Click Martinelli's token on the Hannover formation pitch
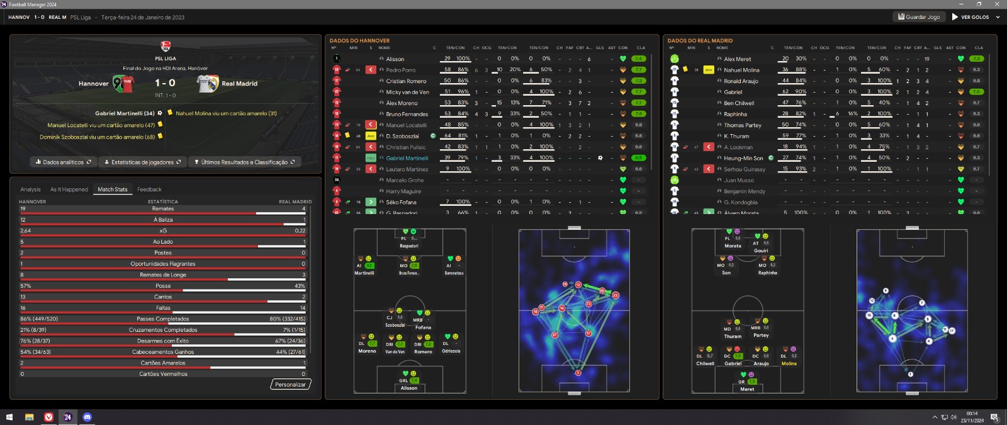Screen dimensions: 1007x425 tap(364, 265)
